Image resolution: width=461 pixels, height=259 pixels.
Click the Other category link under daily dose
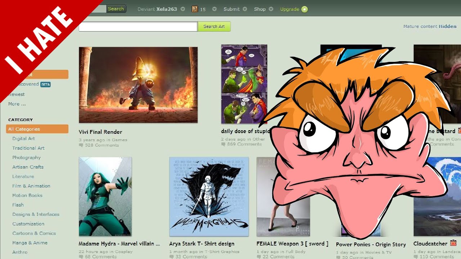click(x=259, y=139)
